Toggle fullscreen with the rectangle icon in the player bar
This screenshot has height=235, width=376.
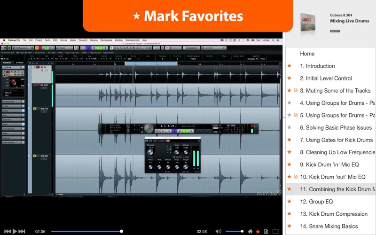275,231
